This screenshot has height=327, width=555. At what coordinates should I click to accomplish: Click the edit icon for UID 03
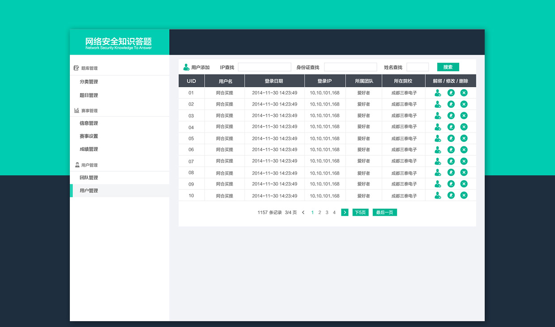pyautogui.click(x=451, y=115)
